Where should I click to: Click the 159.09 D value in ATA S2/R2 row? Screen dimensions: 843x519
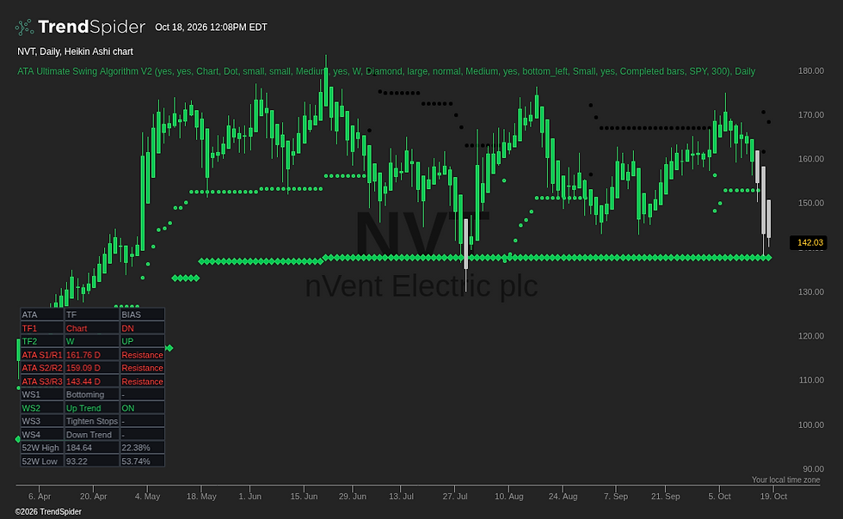click(x=92, y=368)
